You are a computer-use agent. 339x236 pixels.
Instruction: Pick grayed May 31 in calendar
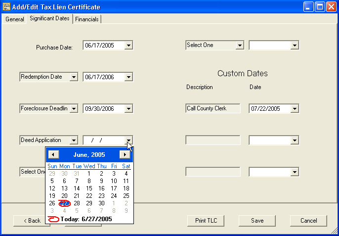(77, 174)
